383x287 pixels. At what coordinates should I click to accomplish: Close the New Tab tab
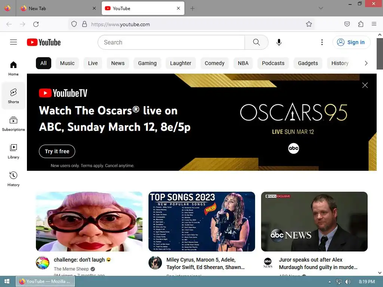tap(94, 8)
